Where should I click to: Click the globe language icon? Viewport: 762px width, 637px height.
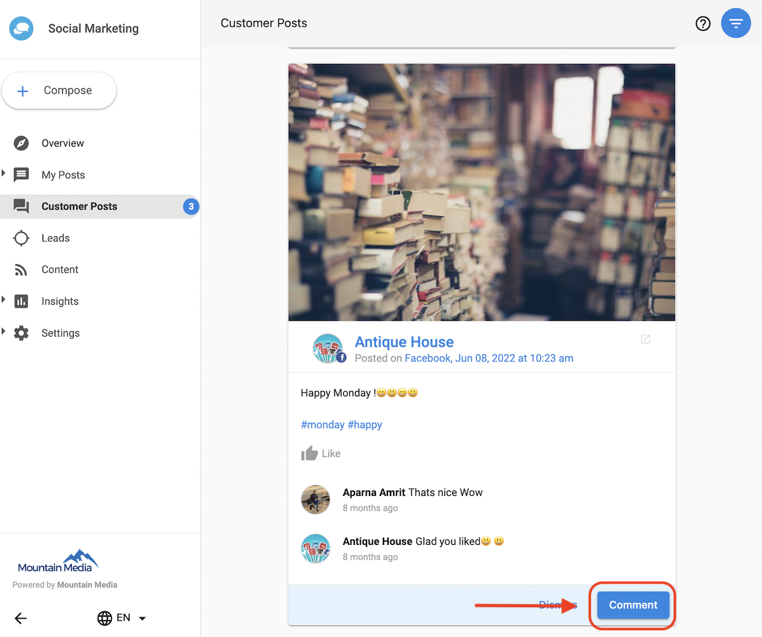[x=105, y=618]
